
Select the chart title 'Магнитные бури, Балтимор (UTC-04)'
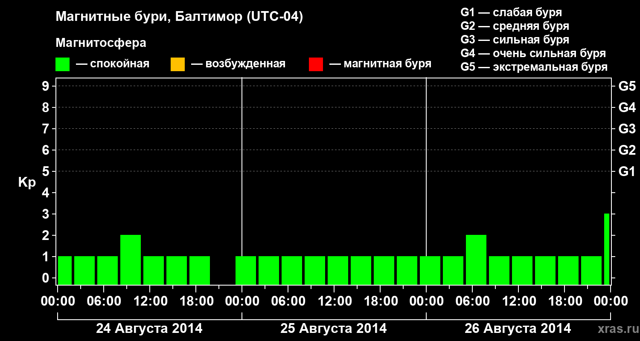coord(179,17)
